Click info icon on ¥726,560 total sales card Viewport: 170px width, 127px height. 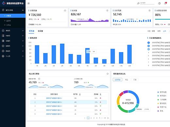pyautogui.click(x=65, y=10)
